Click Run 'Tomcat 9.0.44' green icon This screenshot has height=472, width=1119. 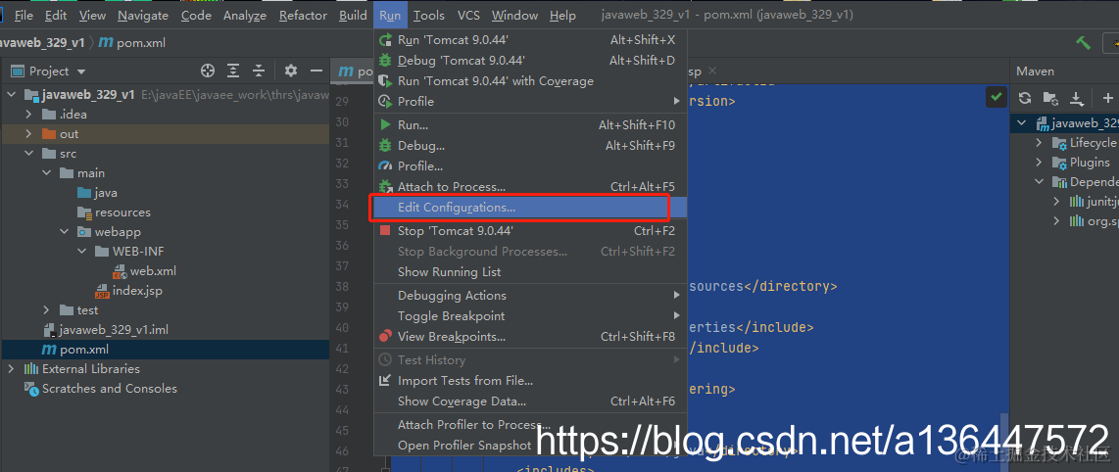pos(385,40)
